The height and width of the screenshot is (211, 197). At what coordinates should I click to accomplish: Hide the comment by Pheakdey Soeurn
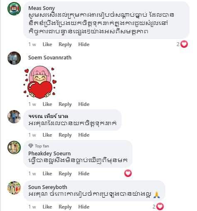84,174
